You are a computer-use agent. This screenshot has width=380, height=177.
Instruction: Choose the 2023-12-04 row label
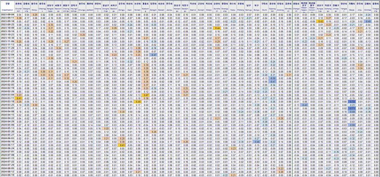click(x=7, y=55)
